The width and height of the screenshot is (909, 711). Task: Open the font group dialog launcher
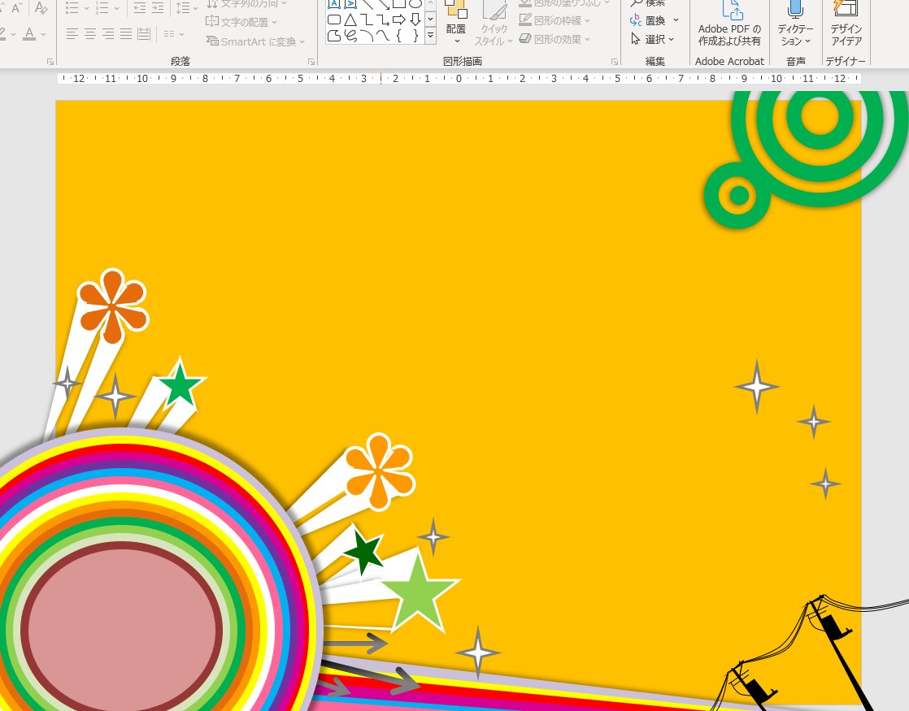click(x=50, y=62)
